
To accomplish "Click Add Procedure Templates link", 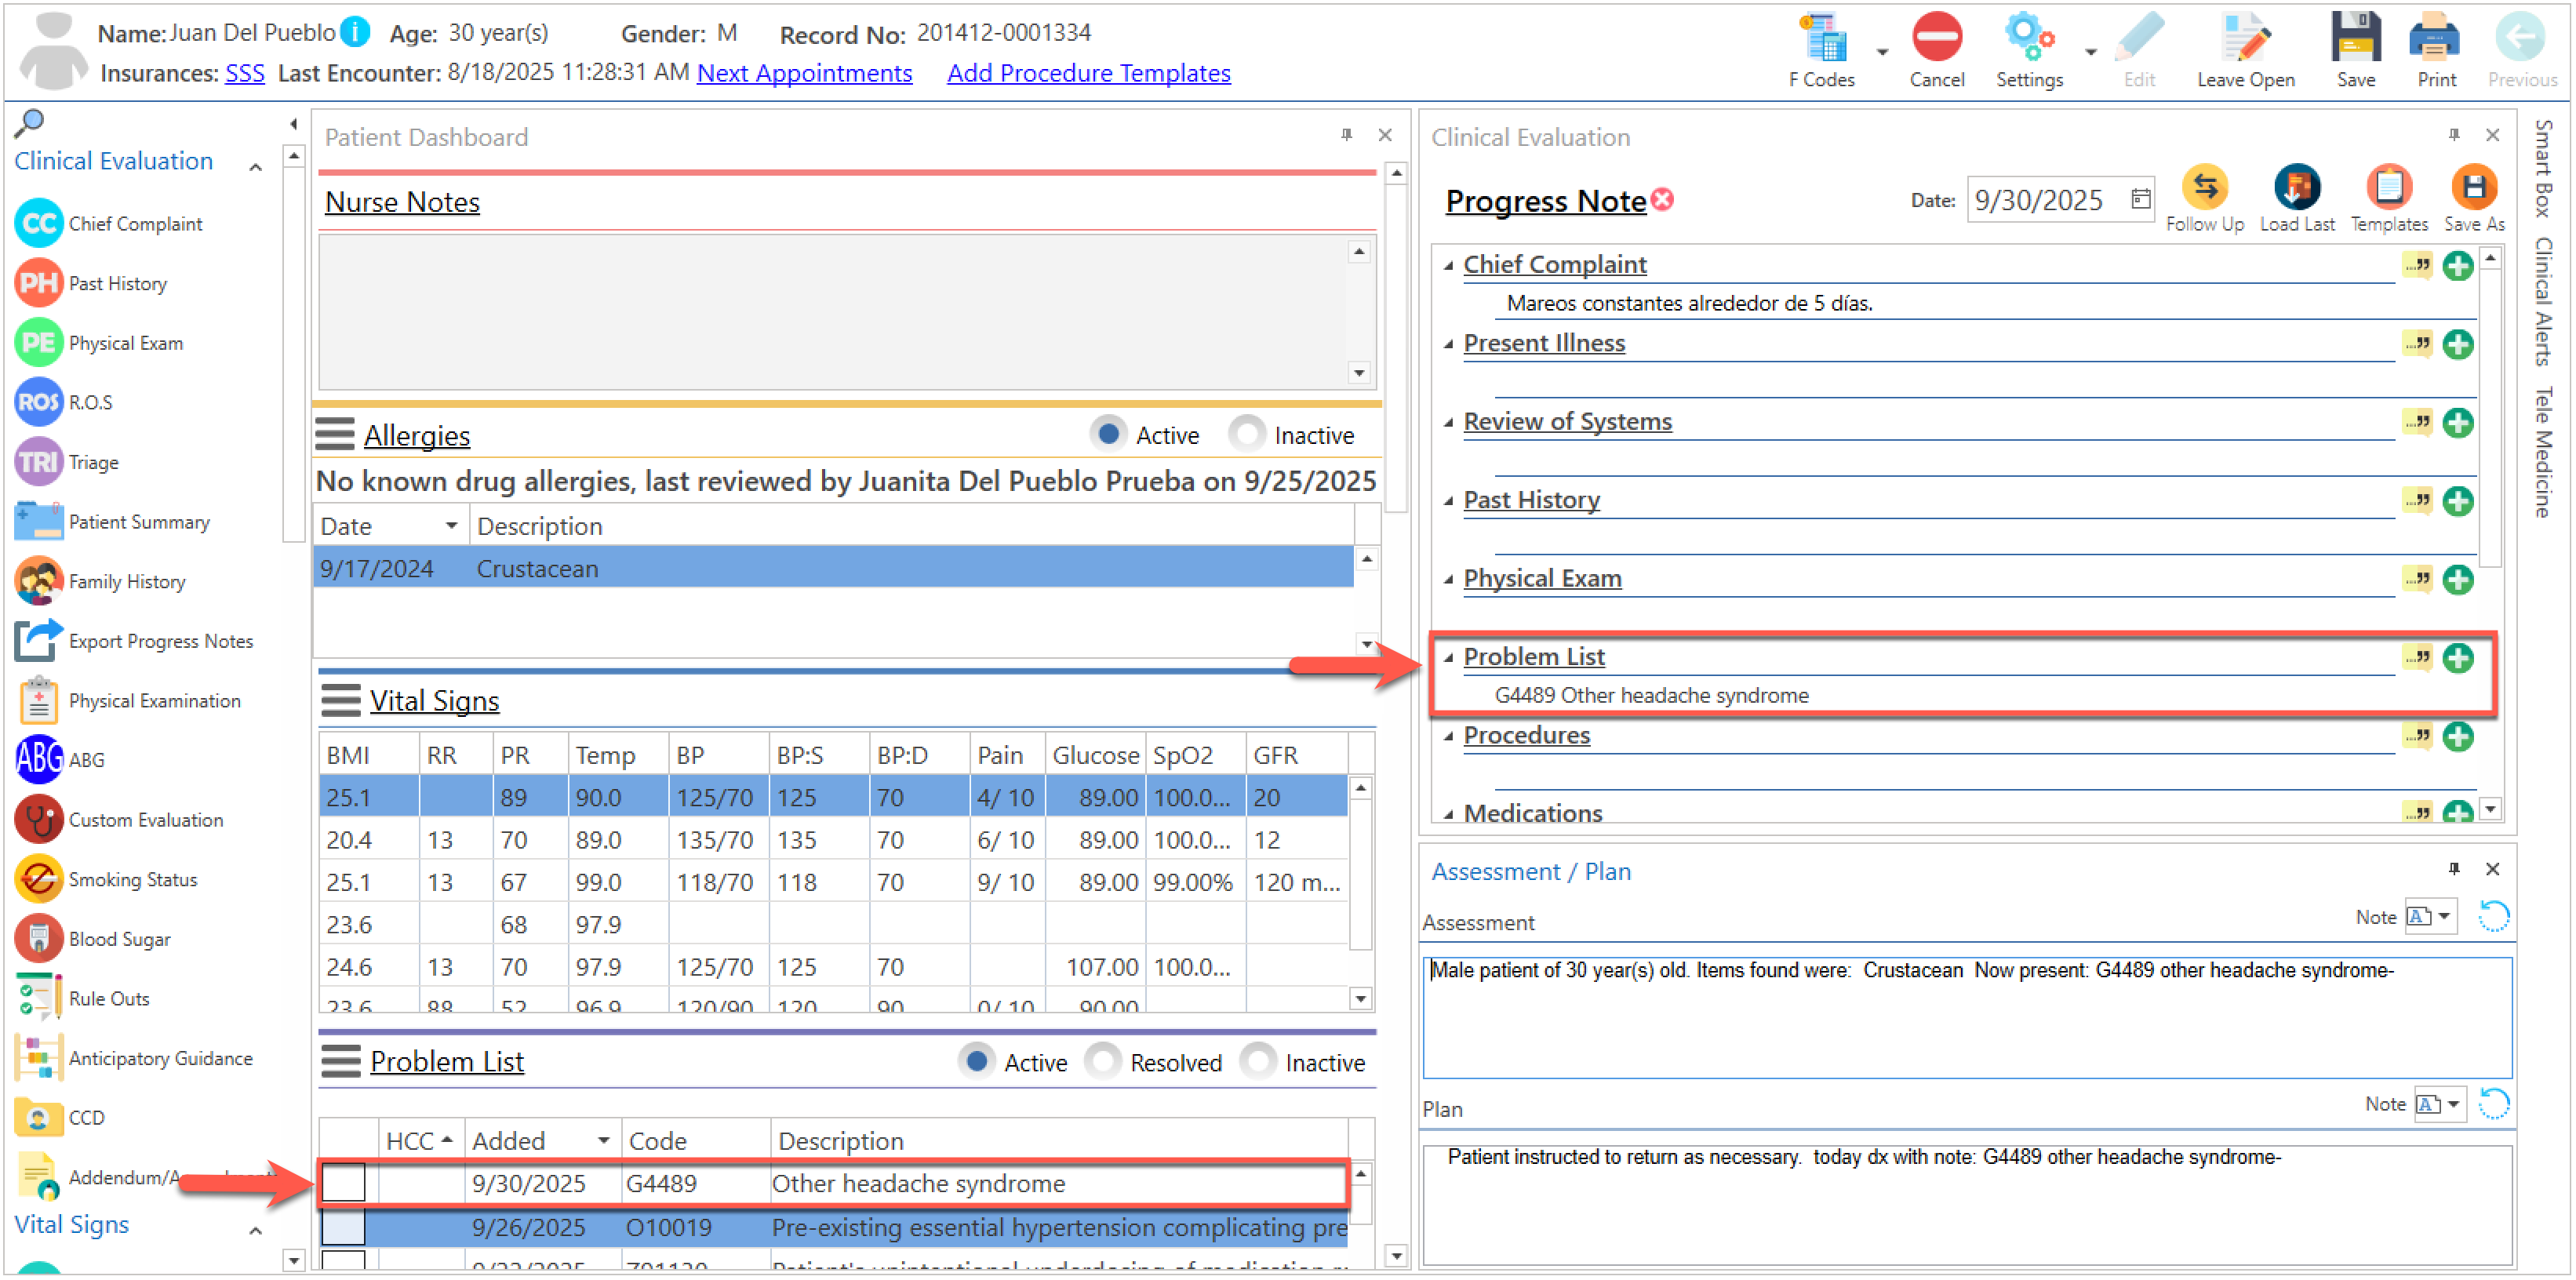I will point(1088,73).
